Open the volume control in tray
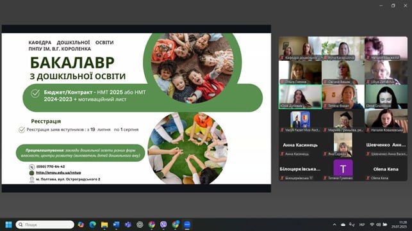Viewport: 412px width, 231px height. click(x=379, y=225)
